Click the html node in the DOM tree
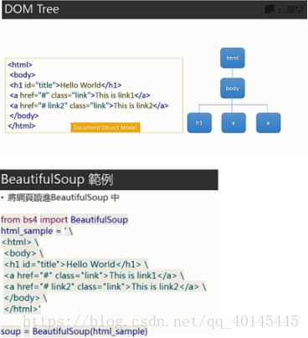The width and height of the screenshot is (308, 338). click(x=233, y=58)
